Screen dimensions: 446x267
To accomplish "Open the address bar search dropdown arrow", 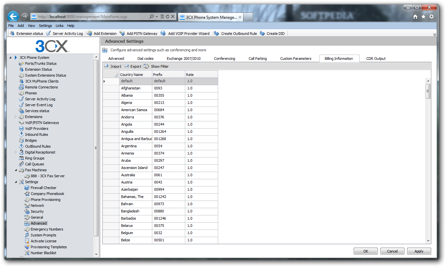I will tap(157, 17).
